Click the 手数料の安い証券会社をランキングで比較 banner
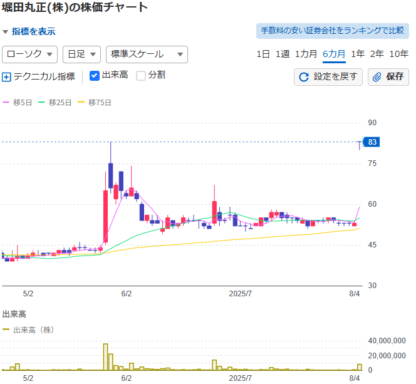Viewport: 416px width, 384px height. [x=333, y=31]
